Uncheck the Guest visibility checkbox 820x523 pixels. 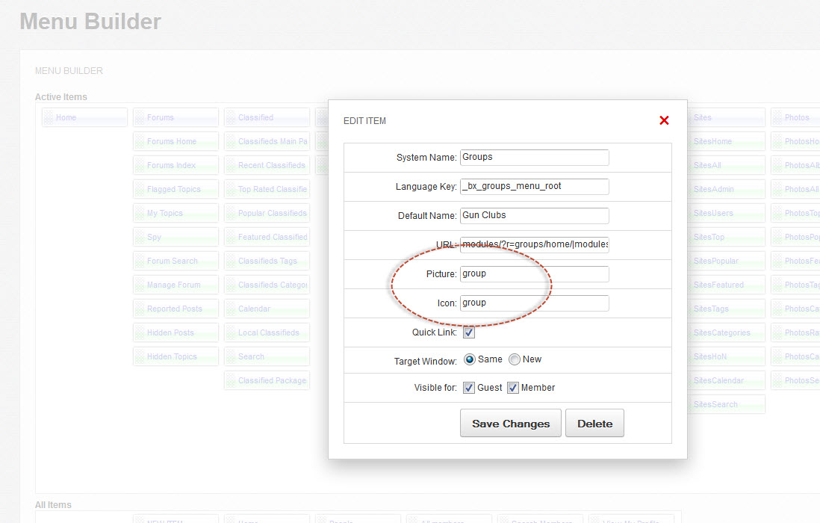tap(469, 388)
